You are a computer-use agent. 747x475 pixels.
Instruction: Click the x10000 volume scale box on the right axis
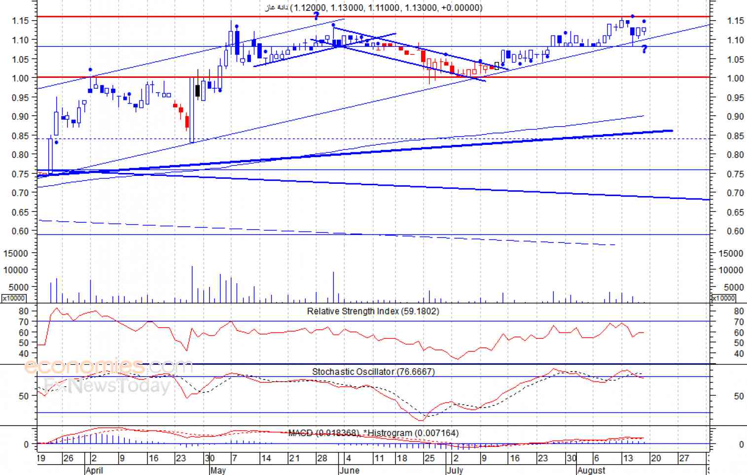723,298
